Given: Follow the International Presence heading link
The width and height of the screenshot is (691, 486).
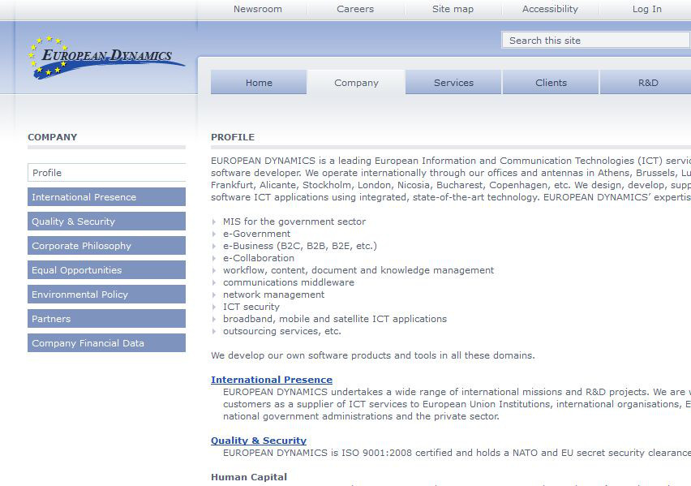Looking at the screenshot, I should 272,380.
